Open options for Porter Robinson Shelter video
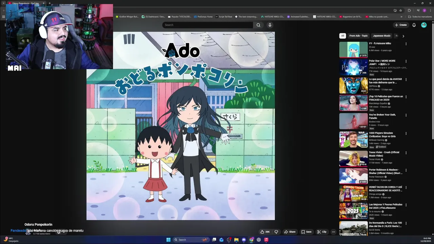Image resolution: width=434 pixels, height=244 pixels. pyautogui.click(x=406, y=170)
